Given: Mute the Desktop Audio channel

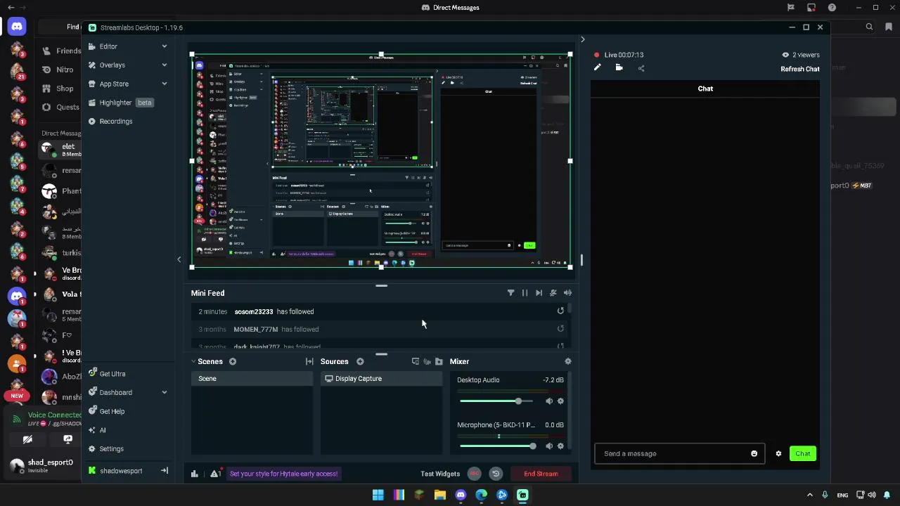Looking at the screenshot, I should point(549,401).
